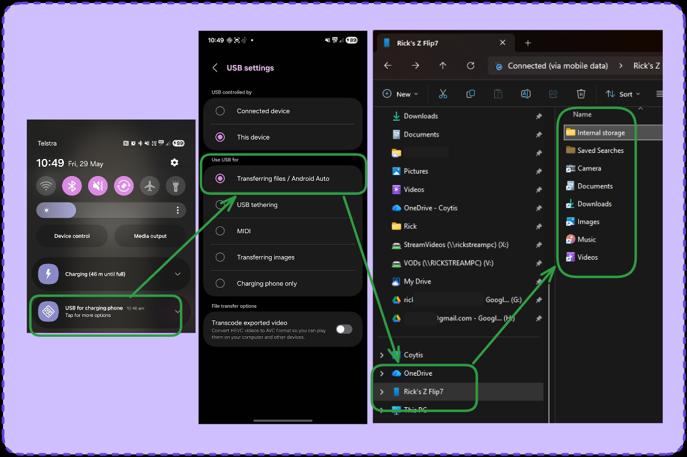Turn on flashlight quick tile
The image size is (687, 457).
point(176,186)
